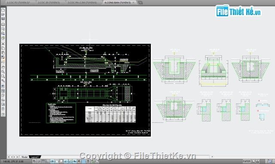Click the Open file folder icon
Screen dimensions: 275x164
pos(3,14)
